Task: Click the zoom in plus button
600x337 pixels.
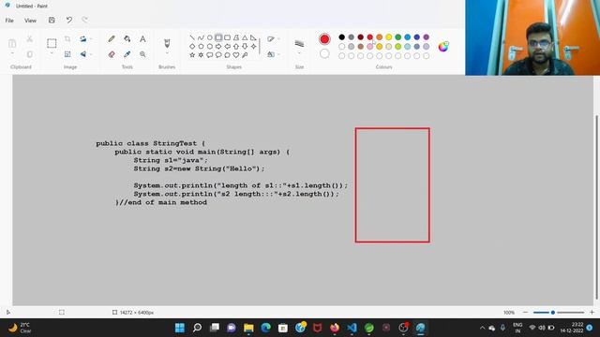Action: (592, 313)
